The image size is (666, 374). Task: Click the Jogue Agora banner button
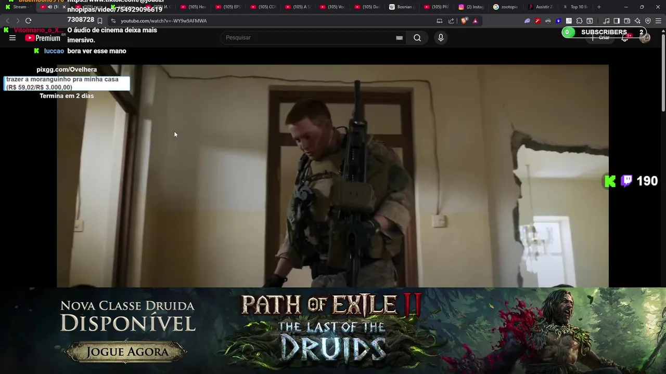click(x=126, y=352)
